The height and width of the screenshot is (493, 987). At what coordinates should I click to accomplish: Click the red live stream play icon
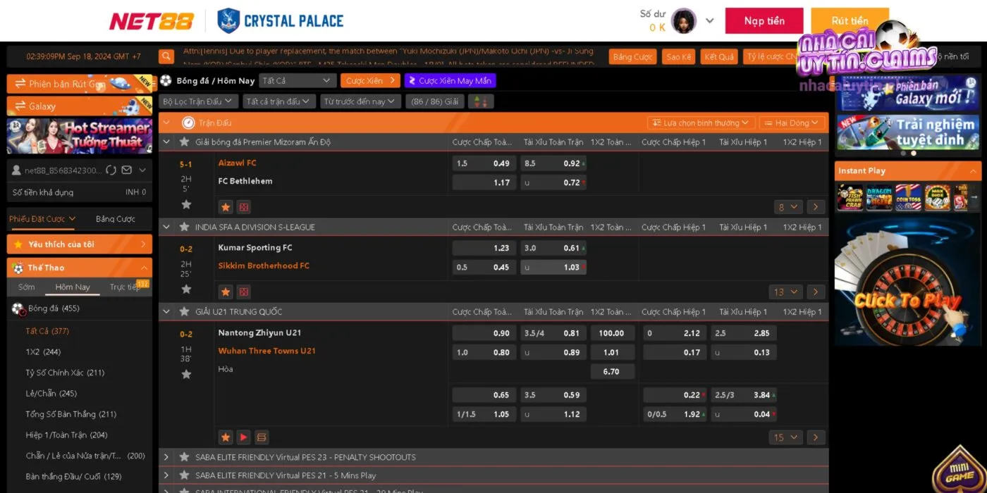[243, 437]
